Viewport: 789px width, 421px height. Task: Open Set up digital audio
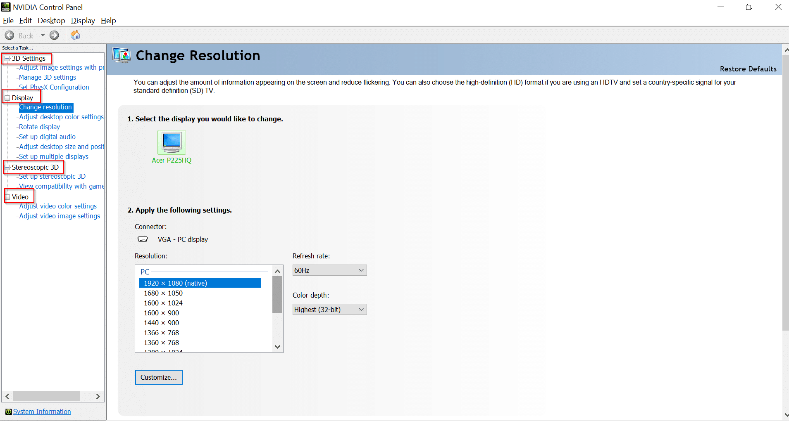(48, 137)
